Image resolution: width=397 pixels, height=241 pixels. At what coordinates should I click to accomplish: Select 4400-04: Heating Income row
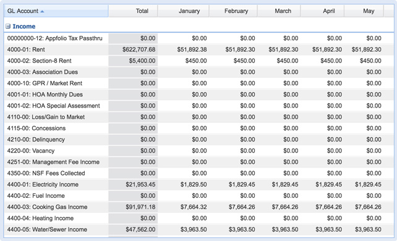click(198, 218)
